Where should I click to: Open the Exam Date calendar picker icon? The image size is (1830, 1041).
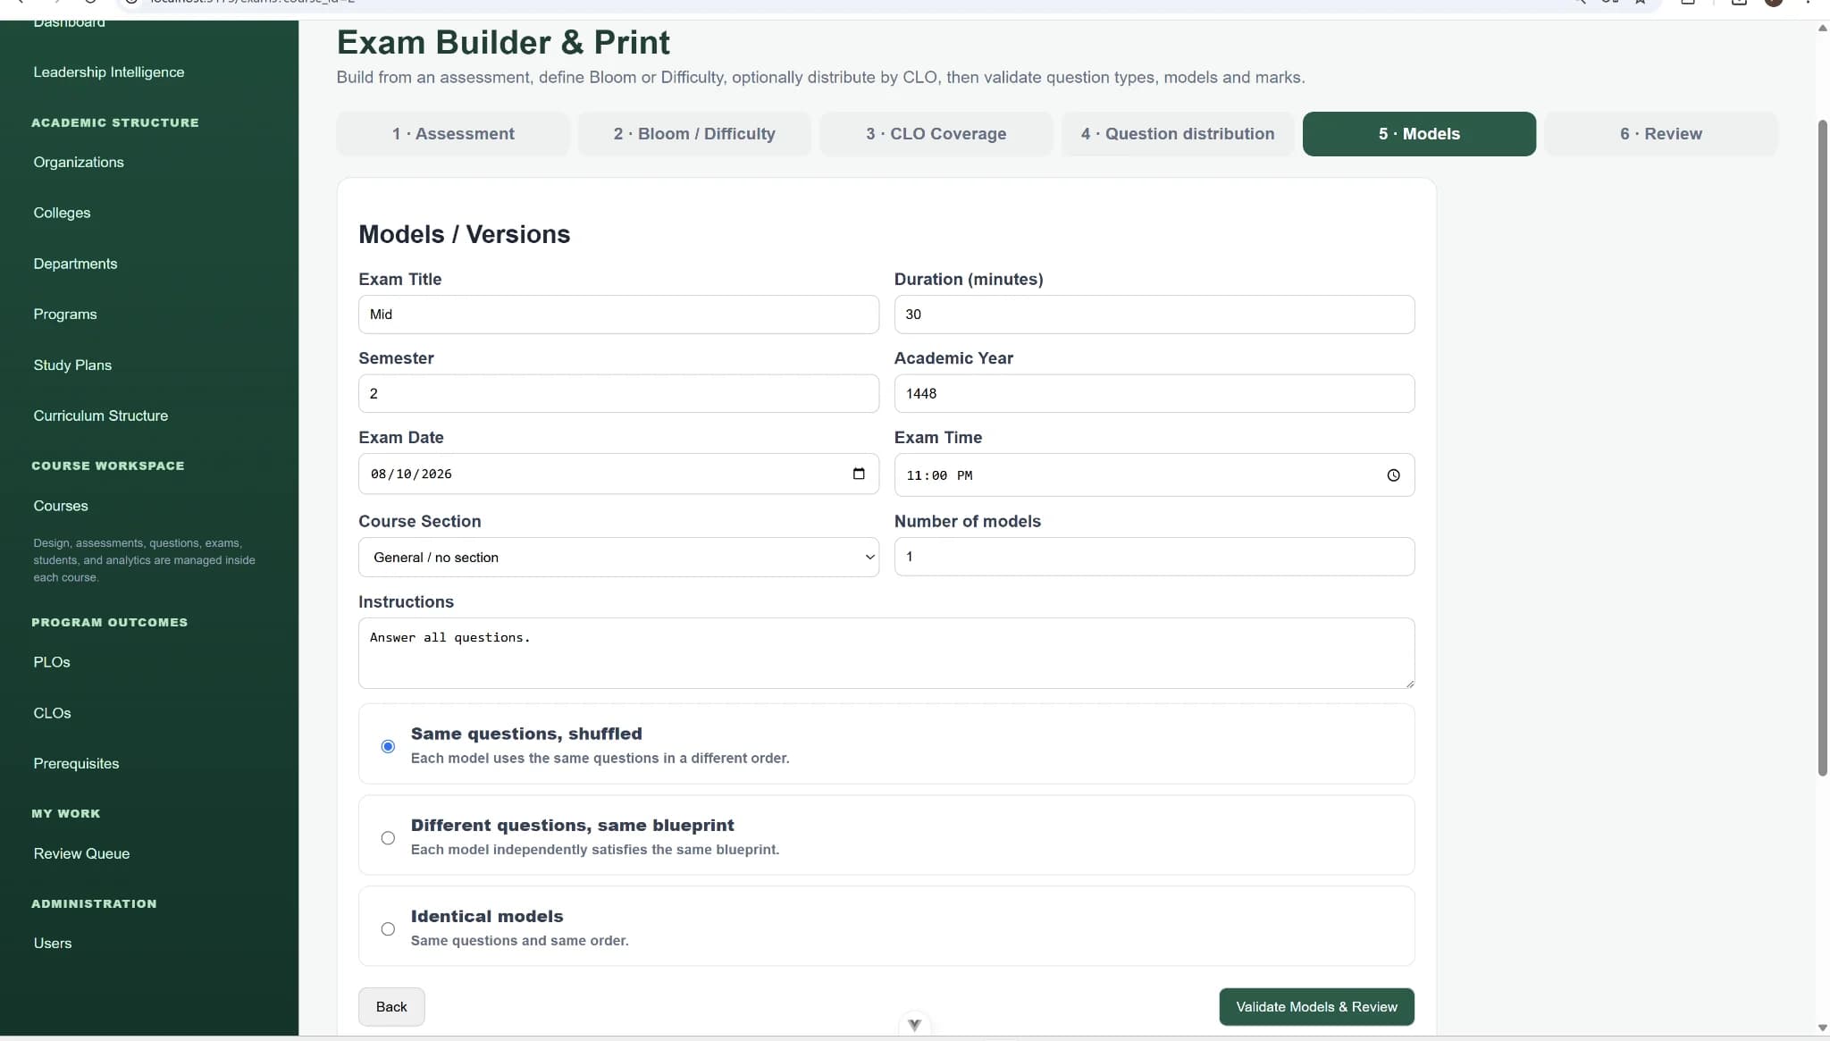(859, 474)
